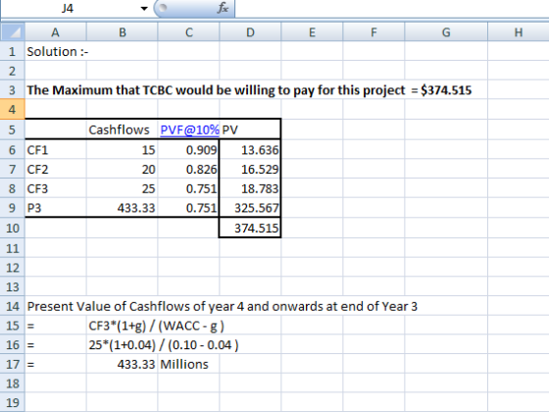Select cashflow value 15
The height and width of the screenshot is (412, 549).
[123, 150]
